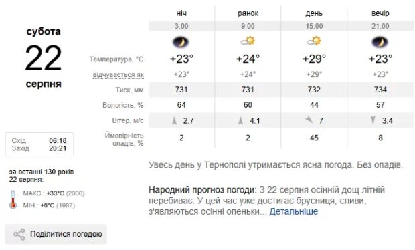This screenshot has width=415, height=250.
Task: Click the відчувається як dotted label
Action: pos(118,75)
